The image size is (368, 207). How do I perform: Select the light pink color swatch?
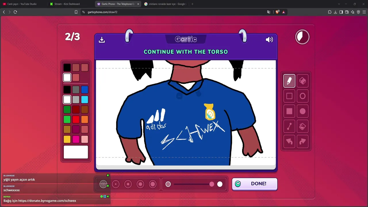[85, 139]
